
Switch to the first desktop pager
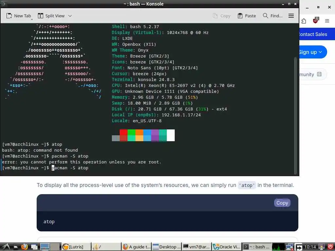(45, 247)
